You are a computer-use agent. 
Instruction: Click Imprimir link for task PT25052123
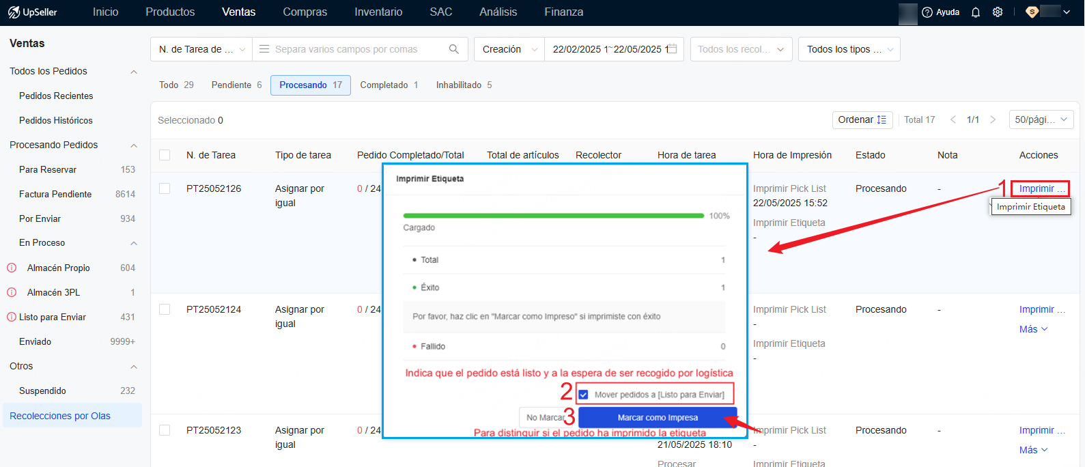click(x=1042, y=430)
